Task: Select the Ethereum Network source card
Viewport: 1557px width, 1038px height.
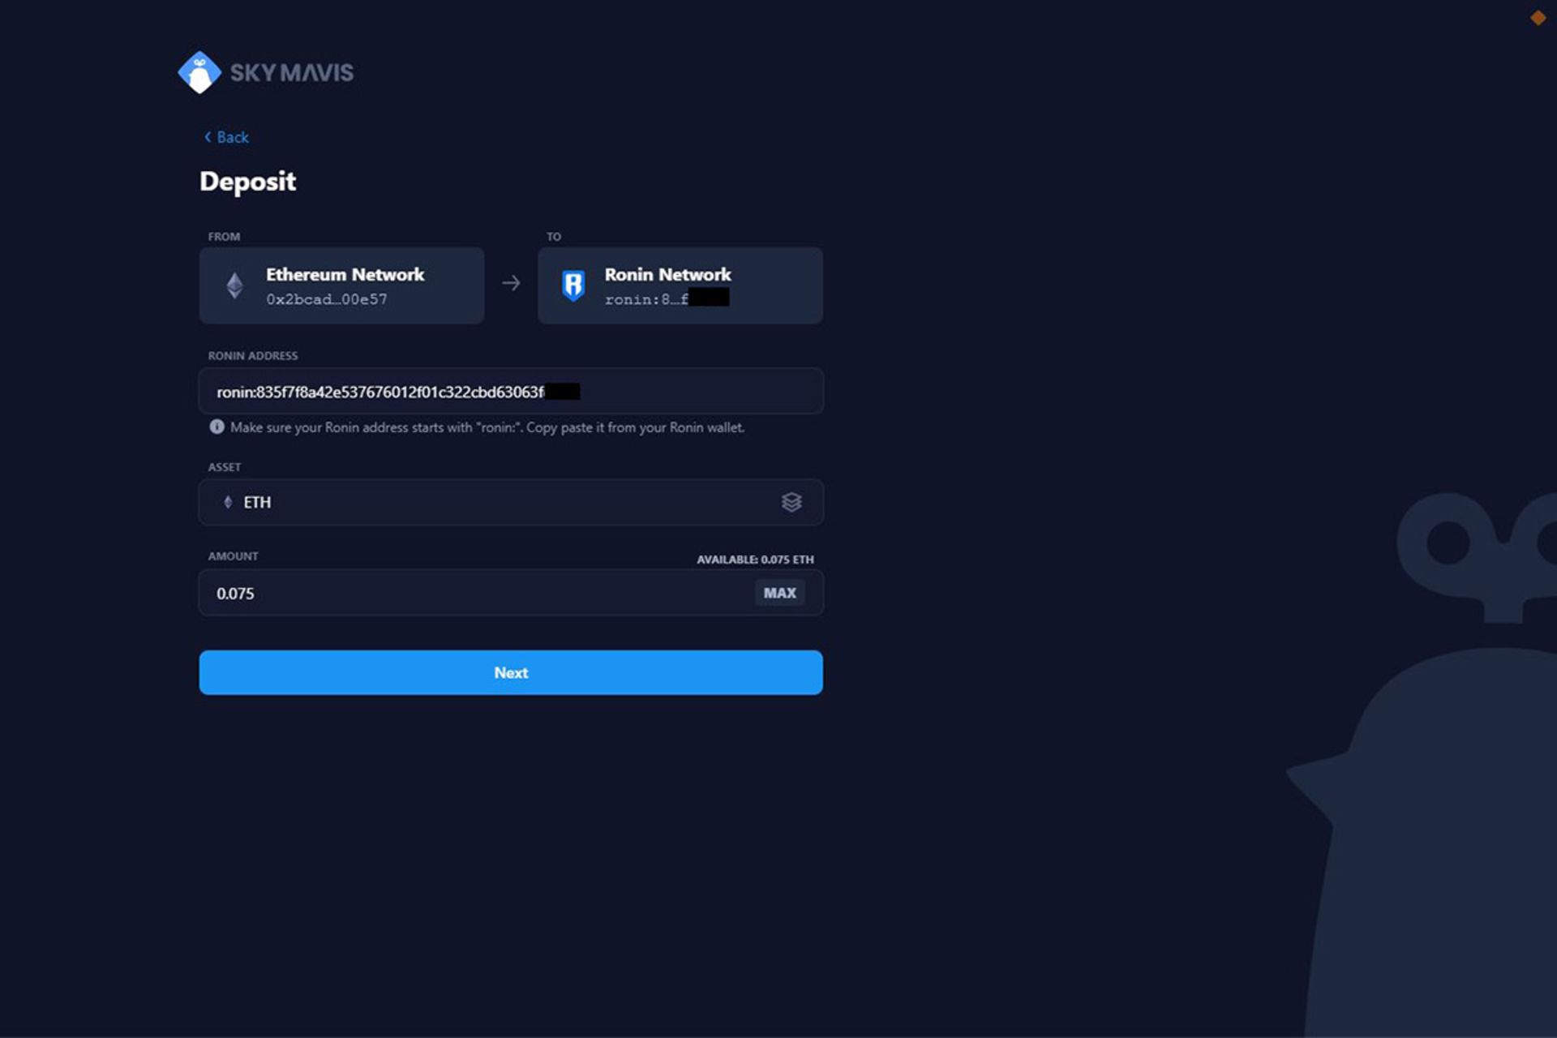Action: pos(341,285)
